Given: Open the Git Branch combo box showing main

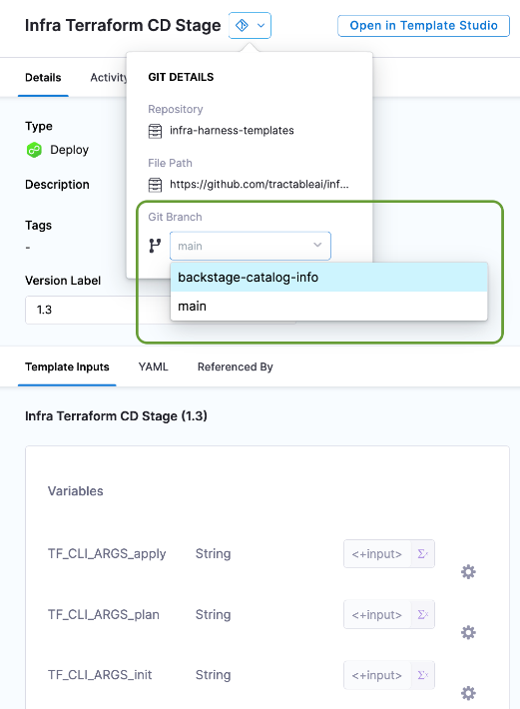Looking at the screenshot, I should click(x=251, y=246).
